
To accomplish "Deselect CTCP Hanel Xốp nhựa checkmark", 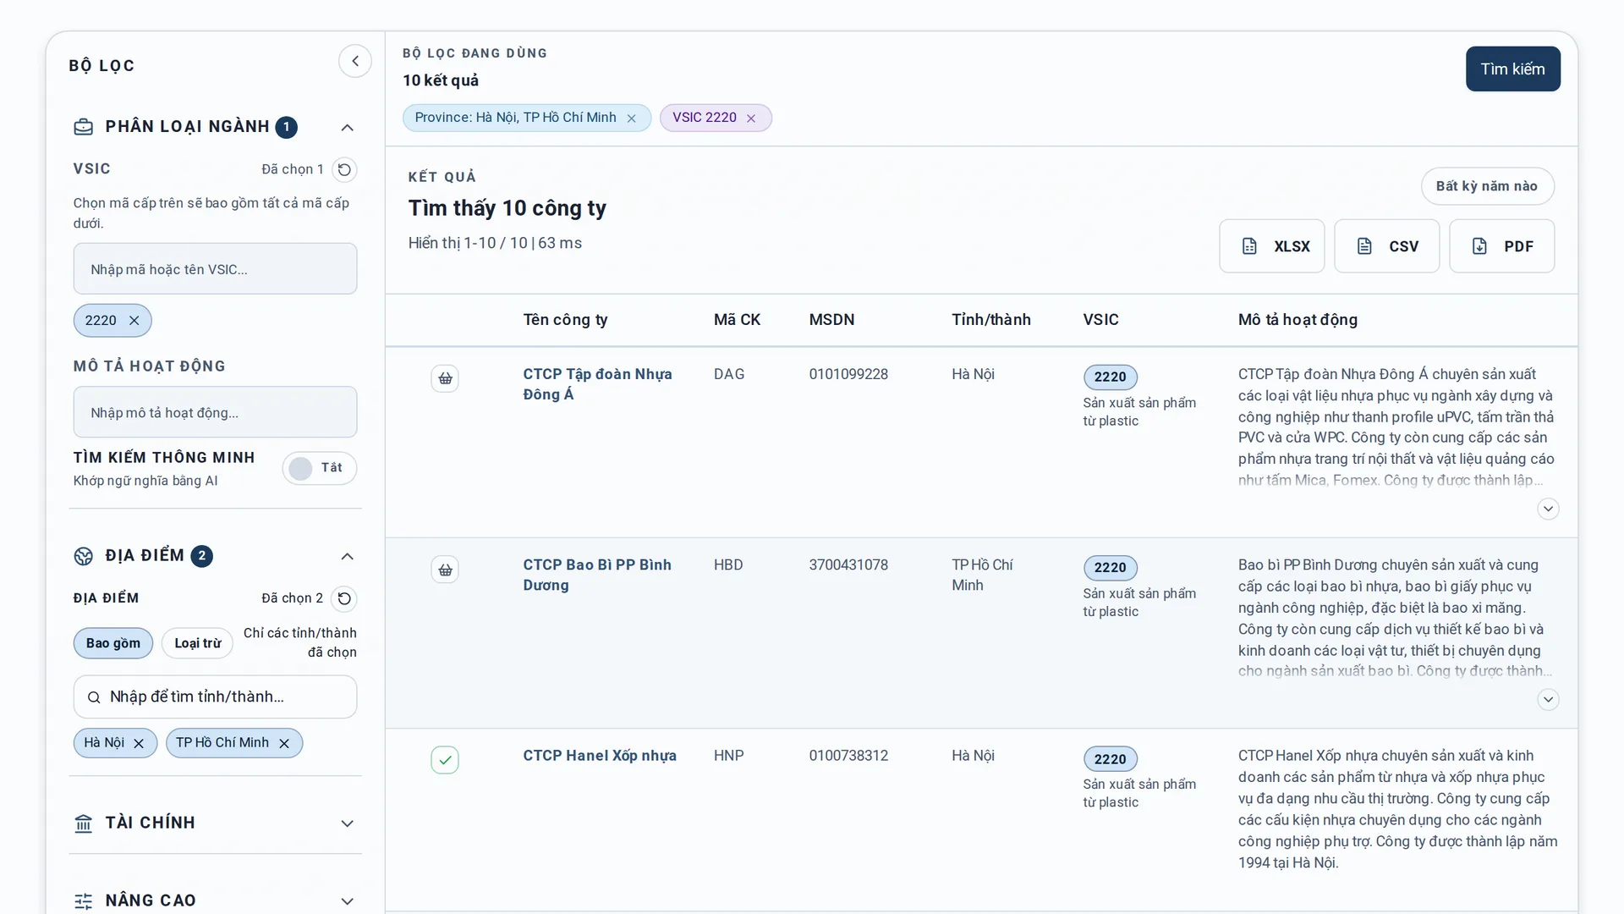I will 445,760.
